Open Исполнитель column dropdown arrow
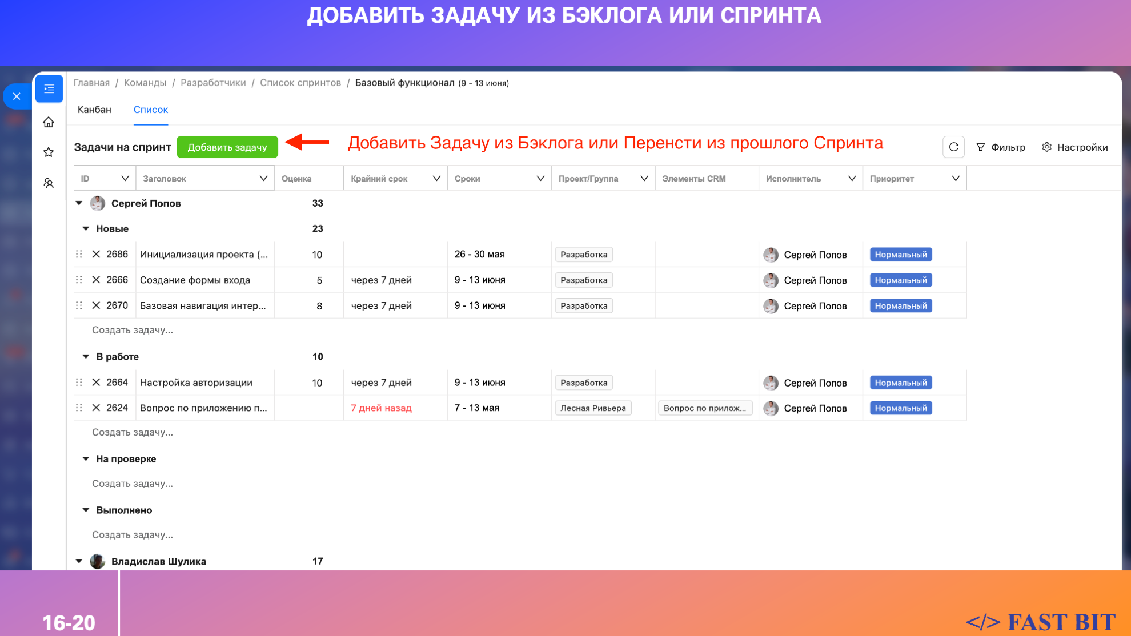This screenshot has height=636, width=1131. point(852,179)
